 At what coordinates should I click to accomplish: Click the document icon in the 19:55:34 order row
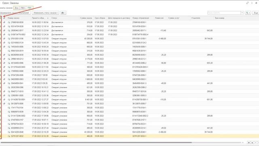[9, 55]
